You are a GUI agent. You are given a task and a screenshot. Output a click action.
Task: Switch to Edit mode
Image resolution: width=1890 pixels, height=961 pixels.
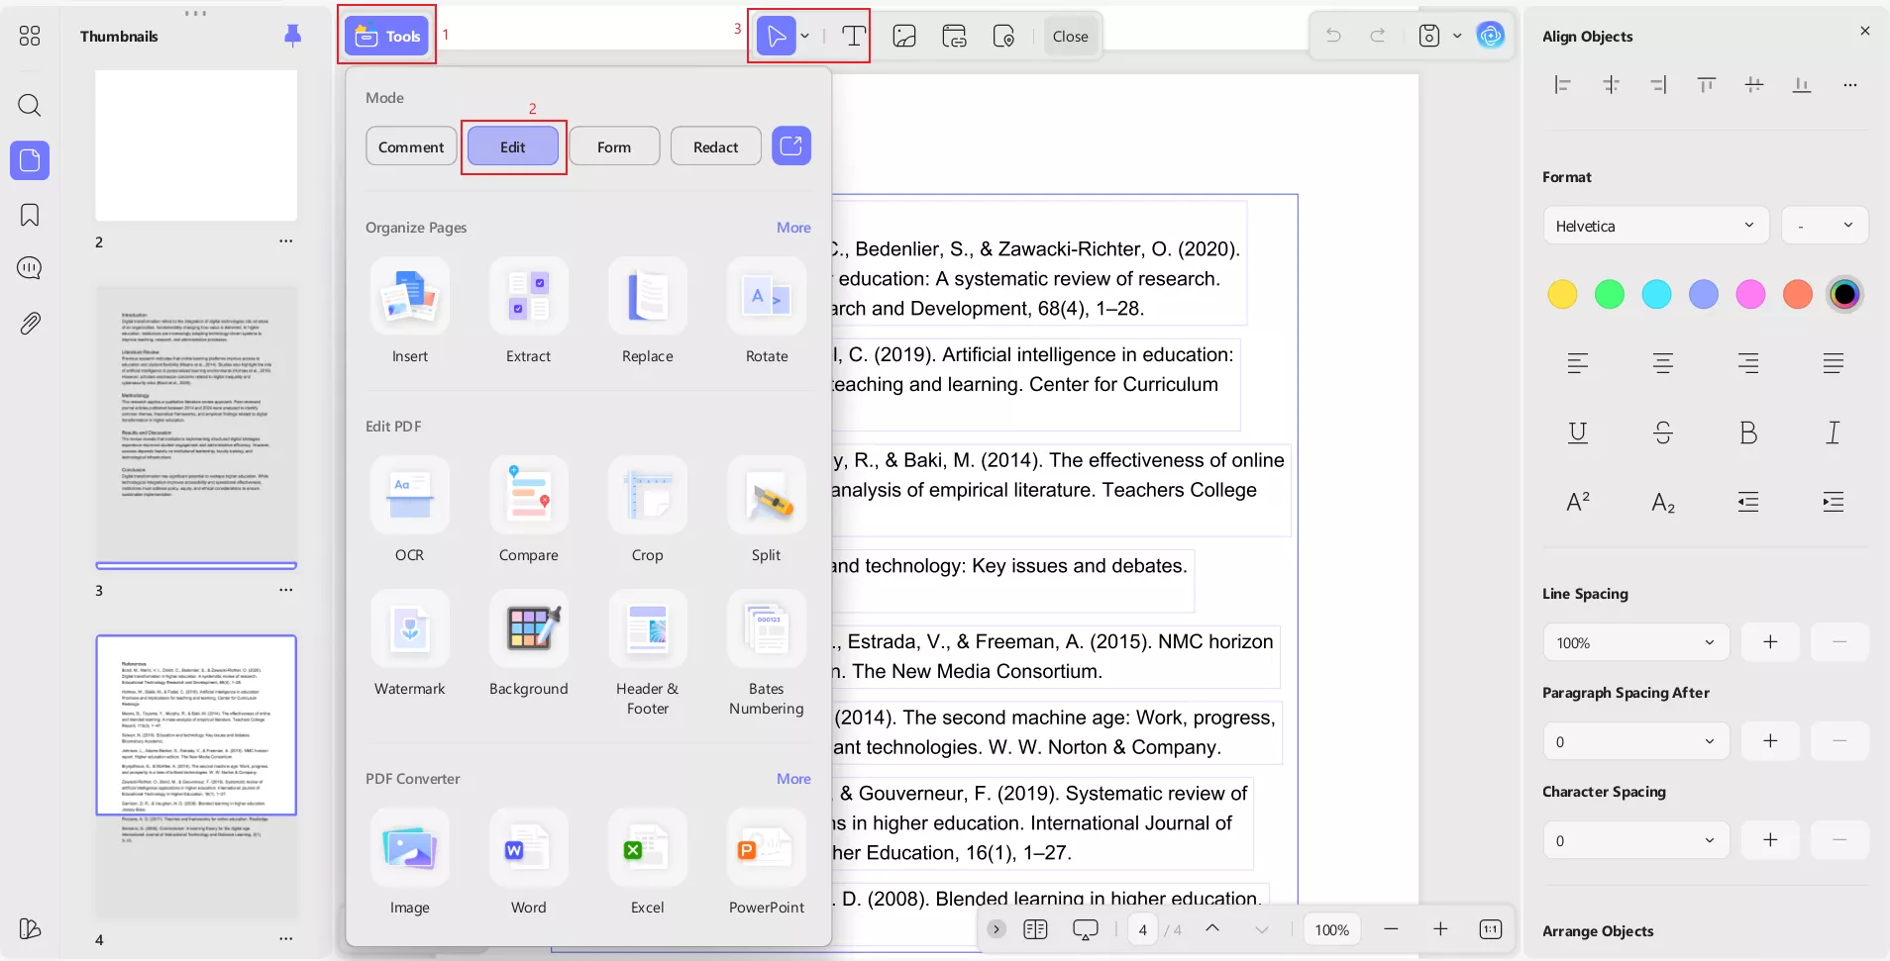click(513, 146)
